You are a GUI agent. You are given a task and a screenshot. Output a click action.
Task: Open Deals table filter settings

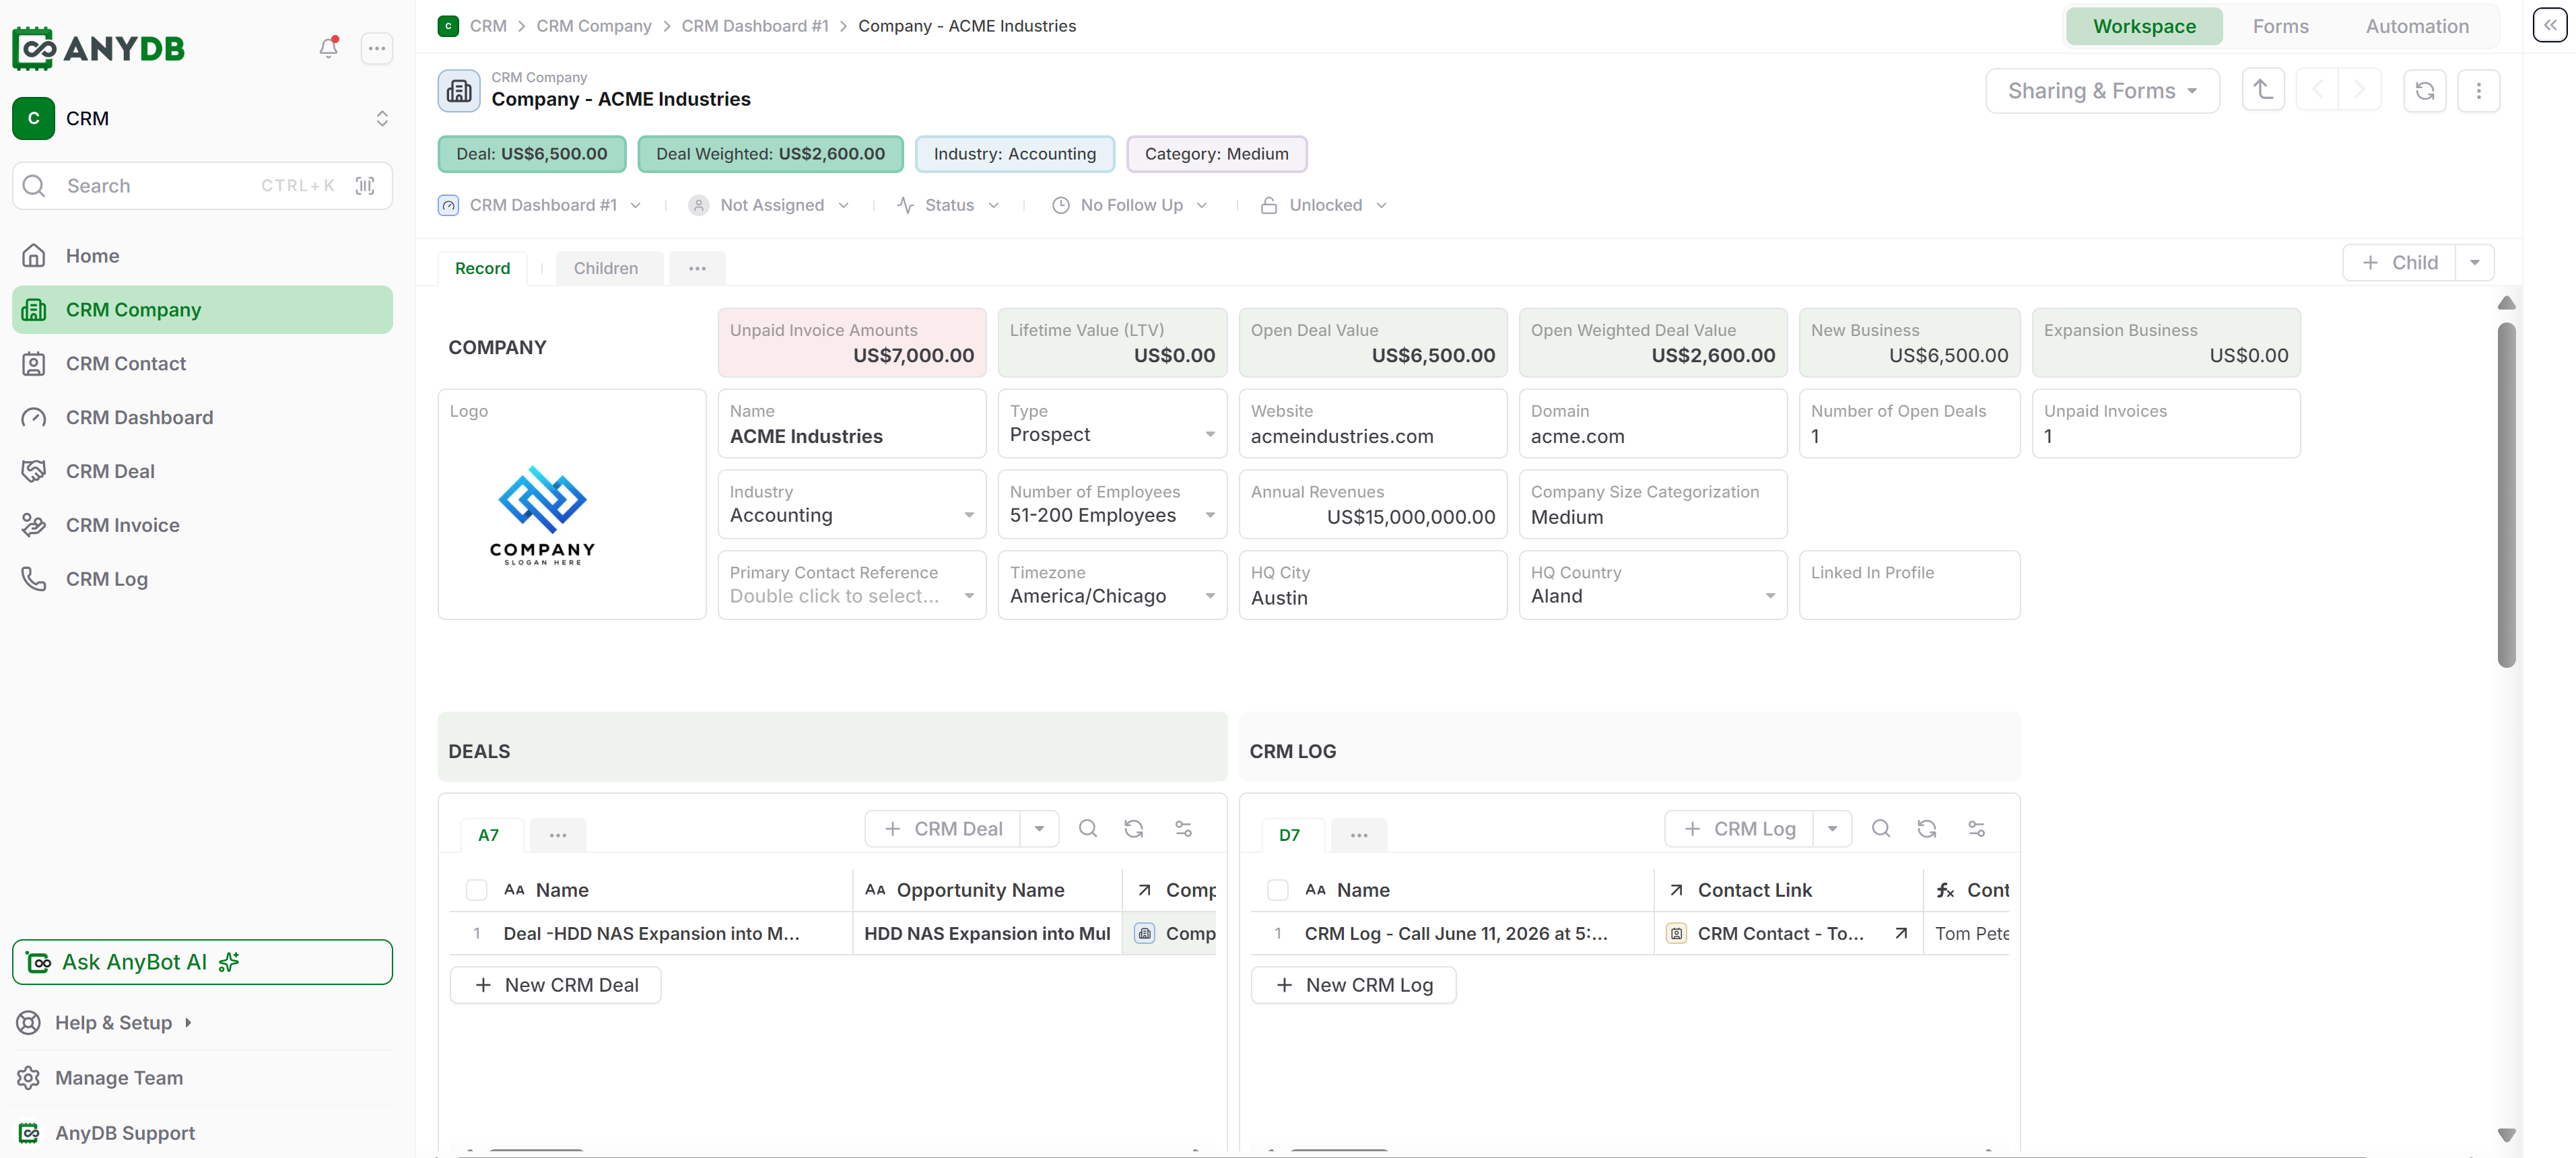(1183, 829)
